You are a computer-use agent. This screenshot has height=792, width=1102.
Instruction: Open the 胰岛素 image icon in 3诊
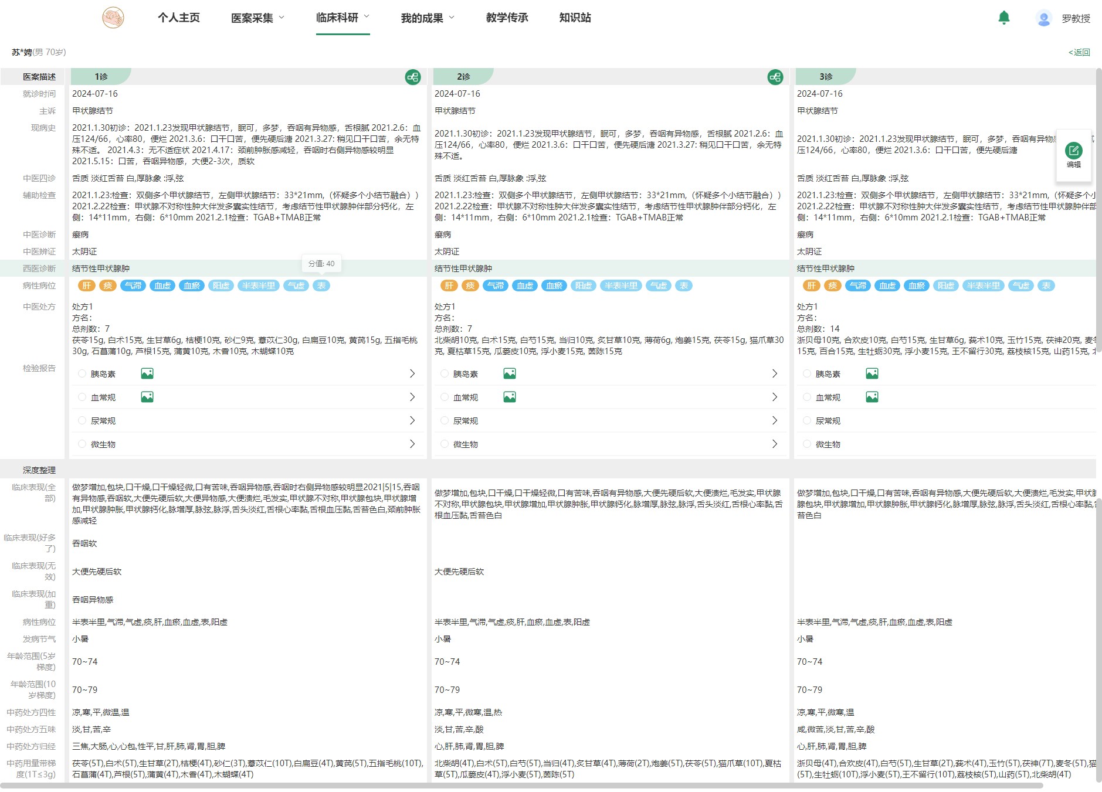[x=872, y=373]
